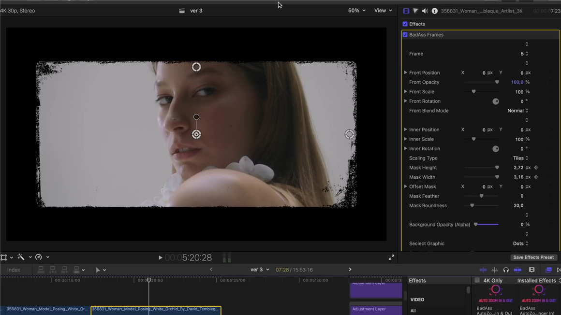Enable the 4K Only checkbox
The image size is (561, 315).
tap(477, 281)
